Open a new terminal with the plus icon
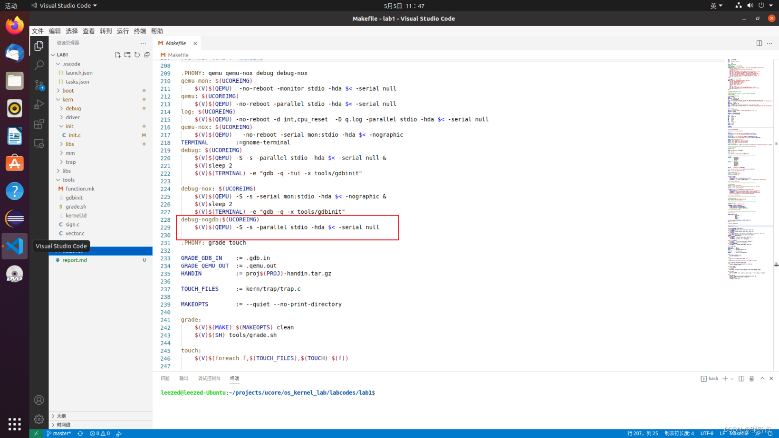The image size is (779, 438). pyautogui.click(x=724, y=379)
